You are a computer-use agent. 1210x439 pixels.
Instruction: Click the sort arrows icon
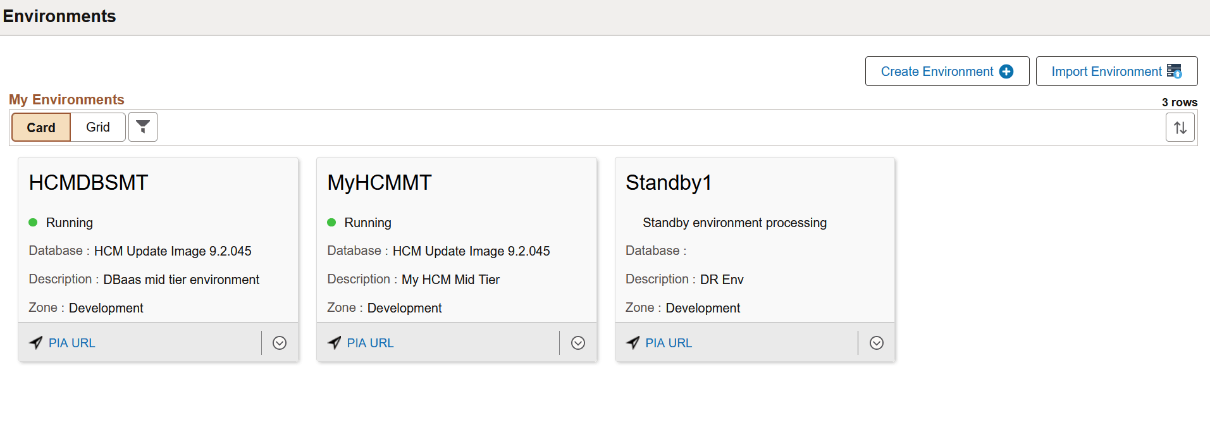click(1180, 127)
